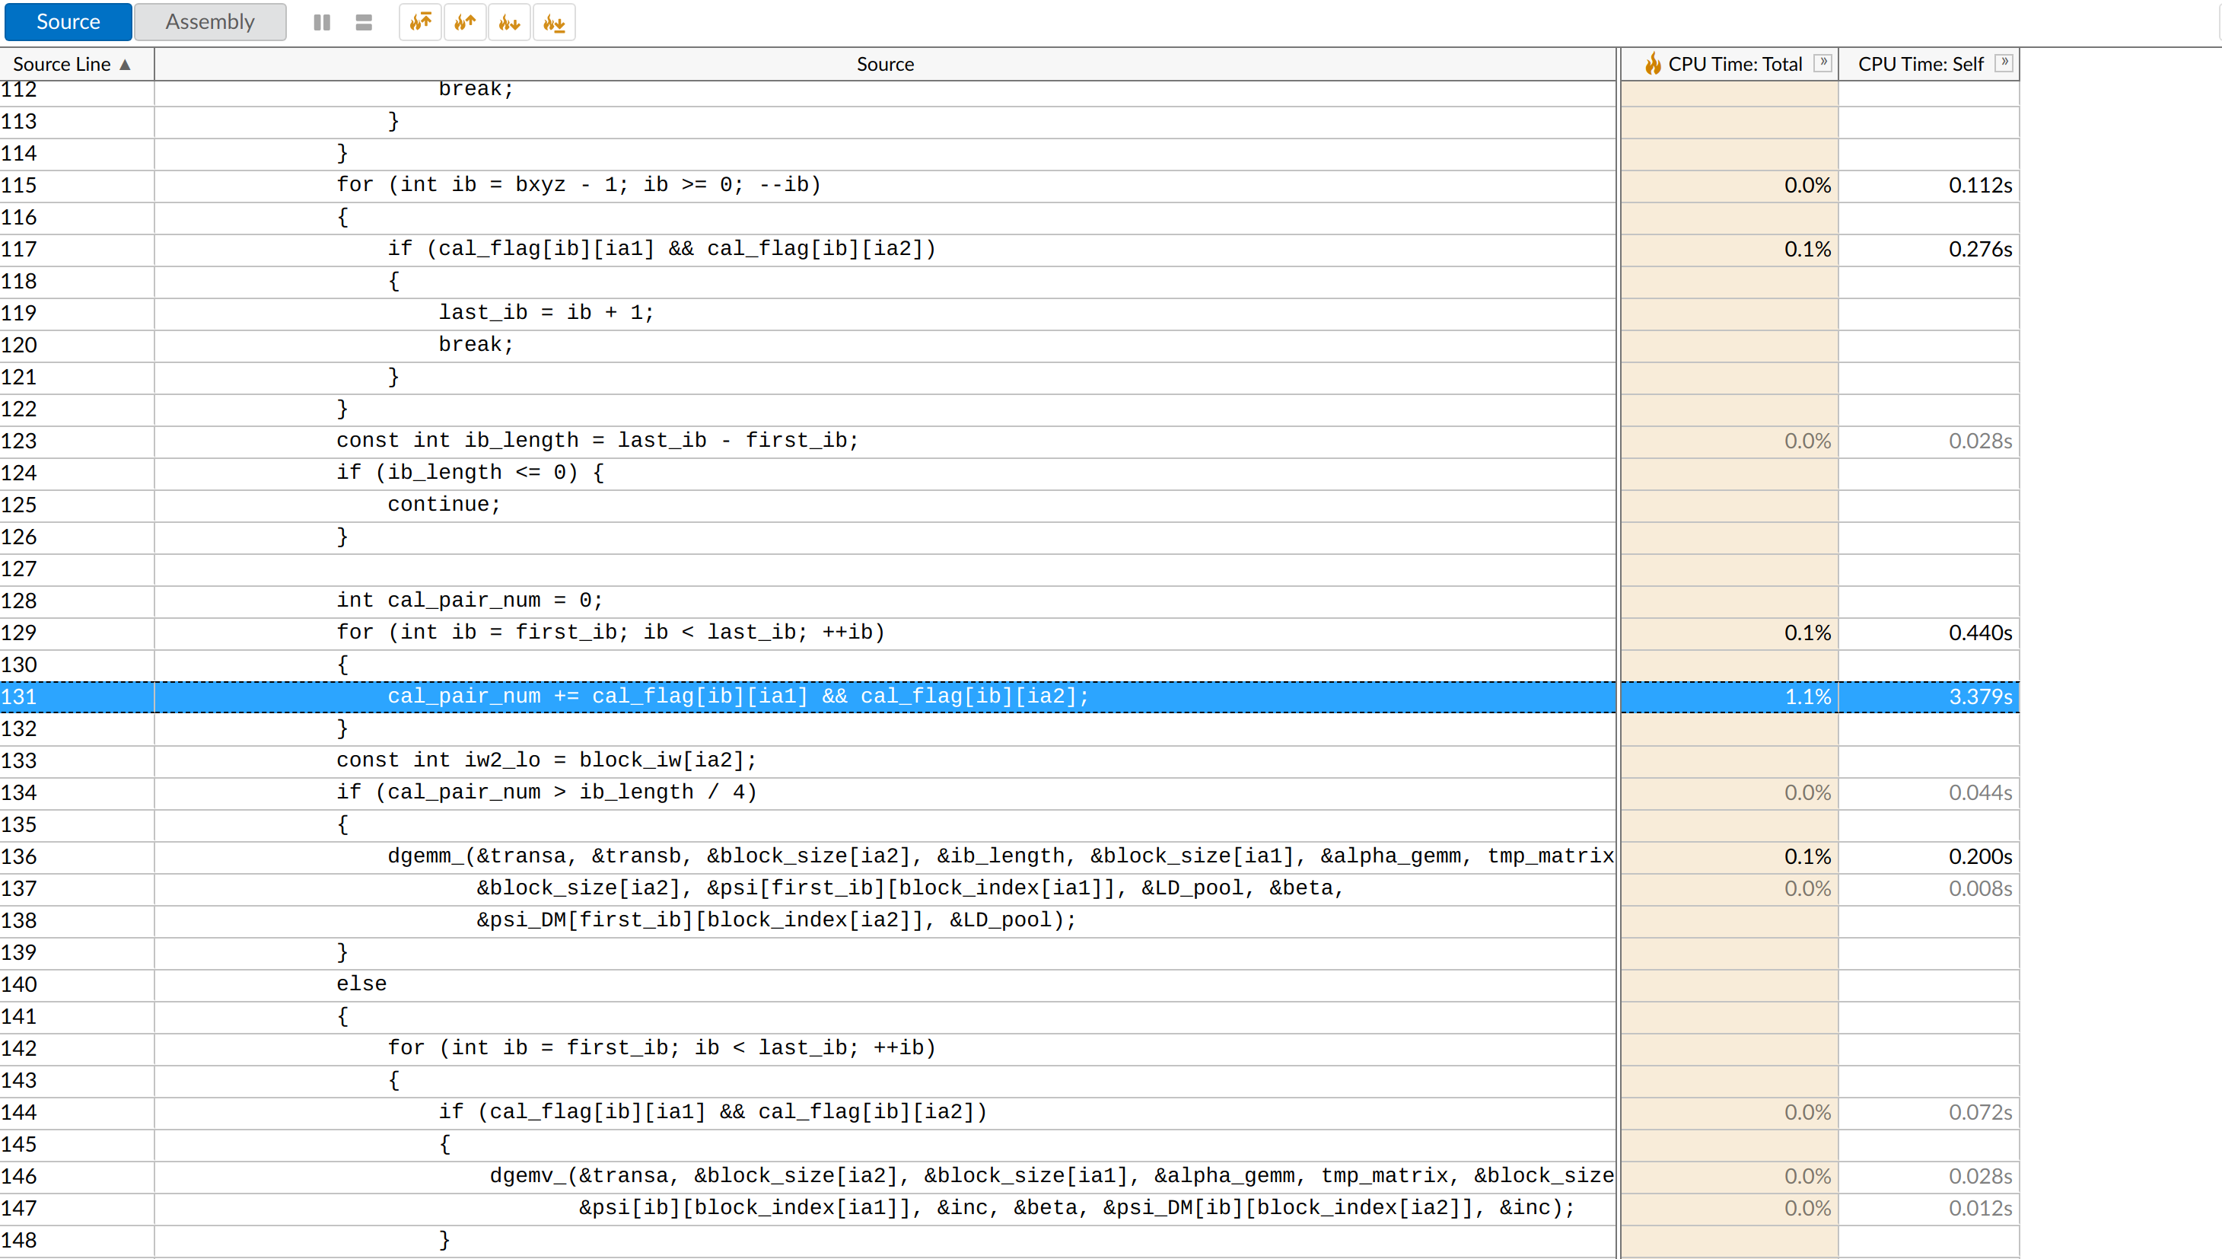Toggle Source Line sort order arrow
Viewport: 2222px width, 1259px height.
126,65
